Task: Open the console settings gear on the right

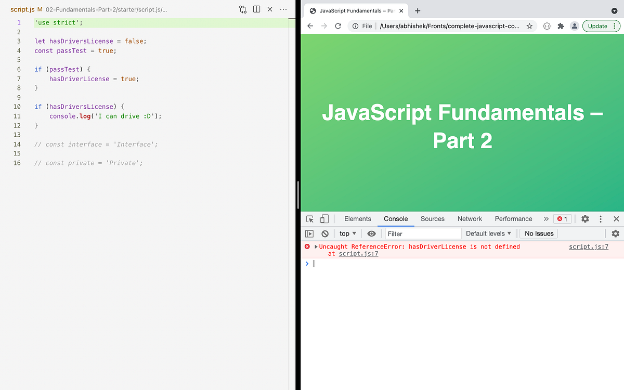Action: [x=615, y=233]
